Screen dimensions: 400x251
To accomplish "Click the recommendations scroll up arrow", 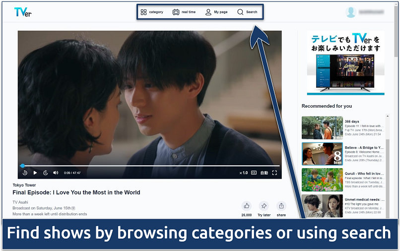I will (388, 116).
